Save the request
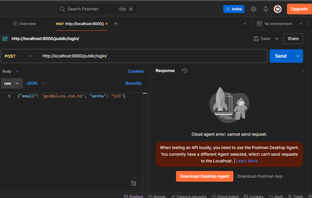The image size is (312, 198). [262, 39]
